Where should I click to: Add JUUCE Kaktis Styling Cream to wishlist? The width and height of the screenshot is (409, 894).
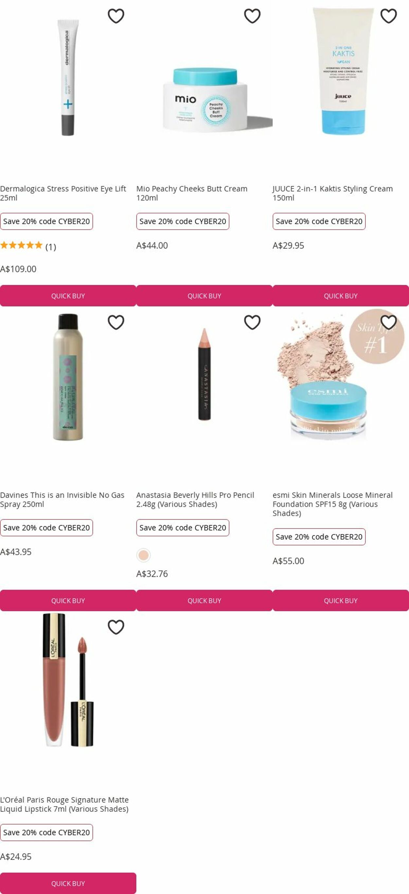coord(388,16)
